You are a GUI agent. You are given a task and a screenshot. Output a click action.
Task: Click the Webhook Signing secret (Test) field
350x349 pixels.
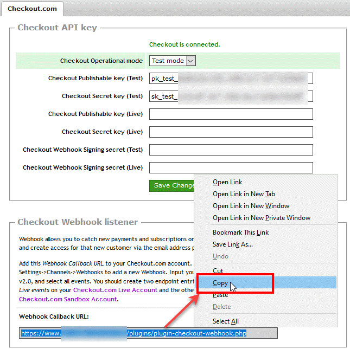click(231, 150)
